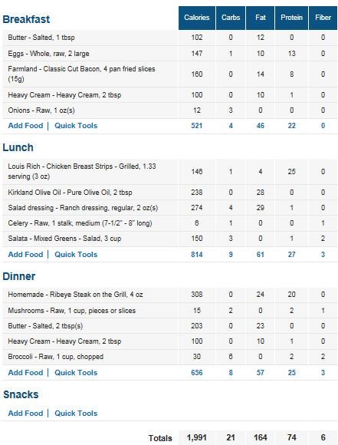The image size is (338, 445).
Task: Open the Kirkland Olive Oil entry
Action: pos(70,193)
